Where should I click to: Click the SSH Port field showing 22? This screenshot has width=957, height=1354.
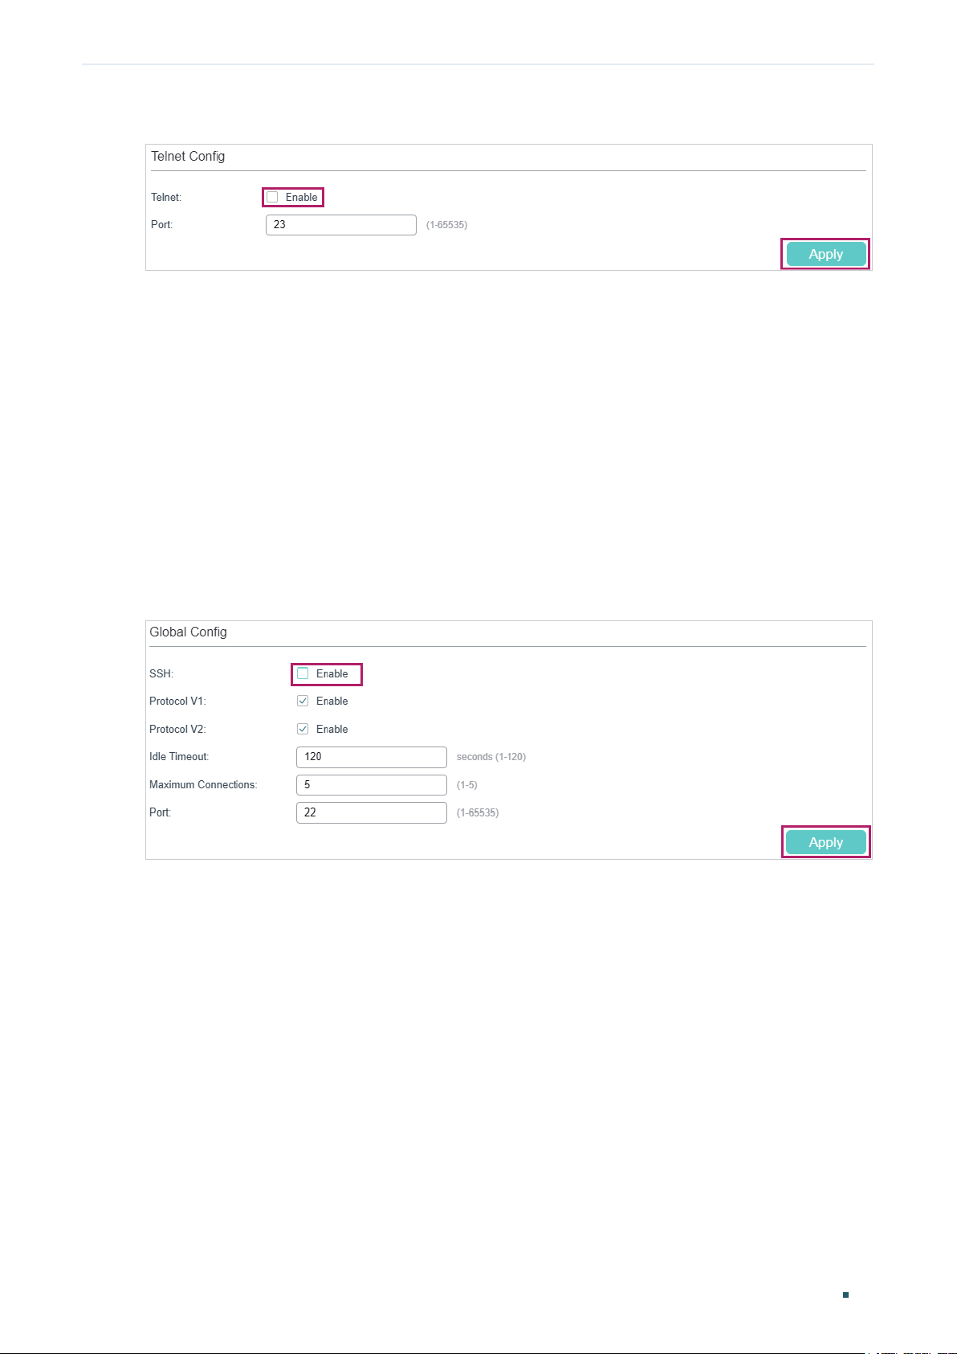coord(372,812)
